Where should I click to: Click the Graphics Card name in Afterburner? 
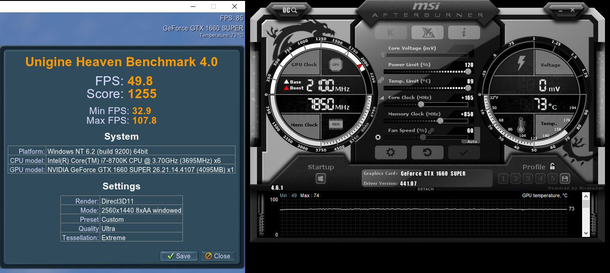pyautogui.click(x=433, y=173)
